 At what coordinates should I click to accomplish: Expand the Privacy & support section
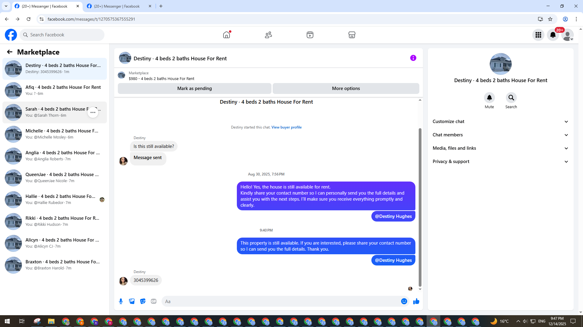[500, 162]
